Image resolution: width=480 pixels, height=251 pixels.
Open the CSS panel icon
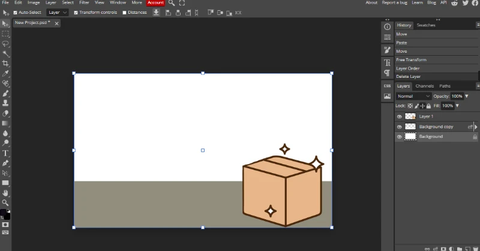click(x=387, y=86)
